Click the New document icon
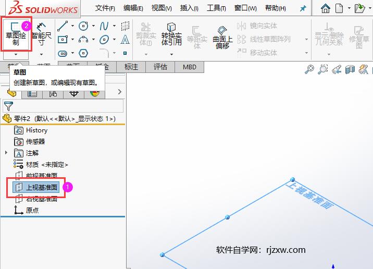 [x=339, y=8]
